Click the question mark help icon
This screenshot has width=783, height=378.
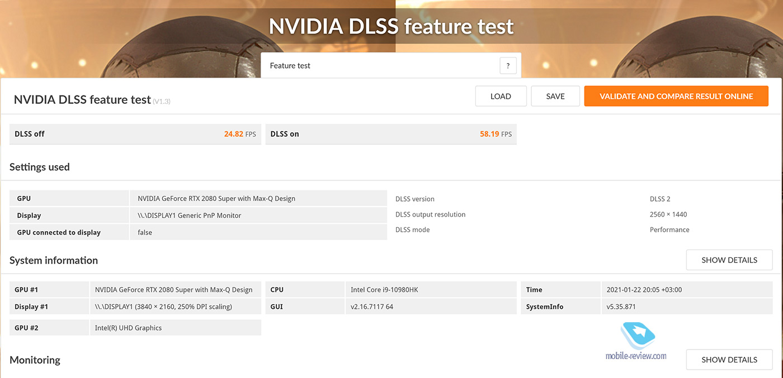[507, 66]
